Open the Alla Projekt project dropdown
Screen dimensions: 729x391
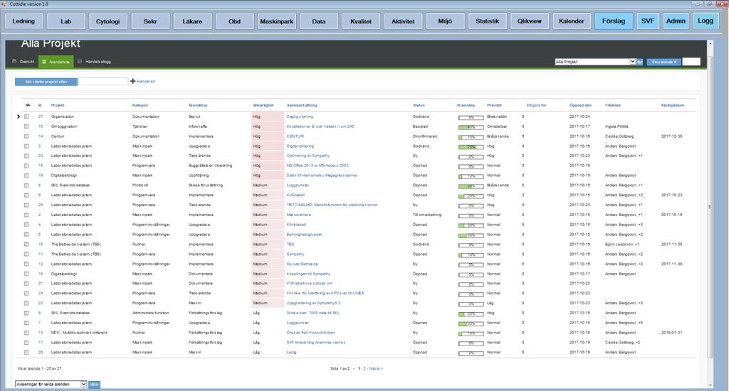point(594,62)
